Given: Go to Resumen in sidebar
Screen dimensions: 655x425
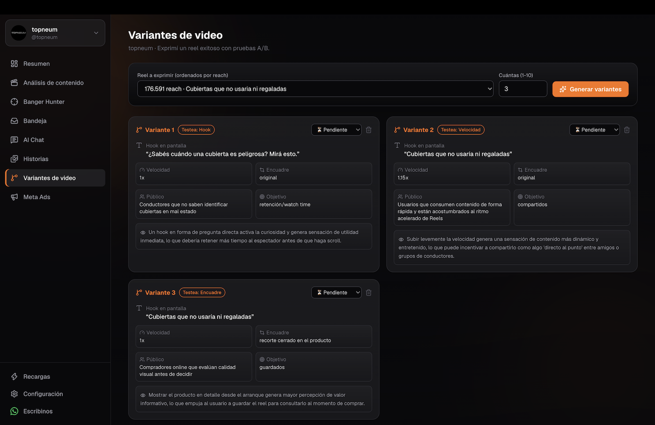Looking at the screenshot, I should [55, 64].
